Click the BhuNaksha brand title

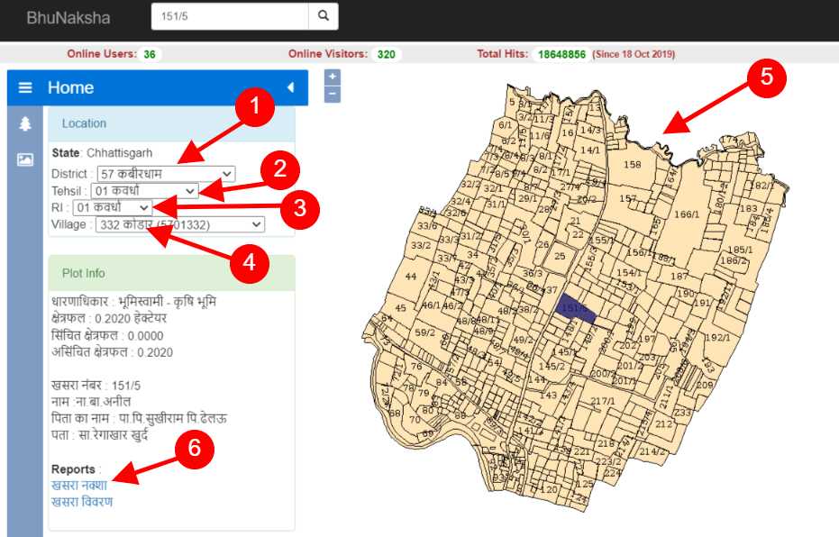[x=68, y=18]
